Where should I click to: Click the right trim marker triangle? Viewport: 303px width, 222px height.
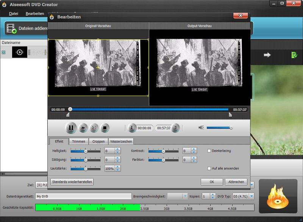pyautogui.click(x=230, y=115)
